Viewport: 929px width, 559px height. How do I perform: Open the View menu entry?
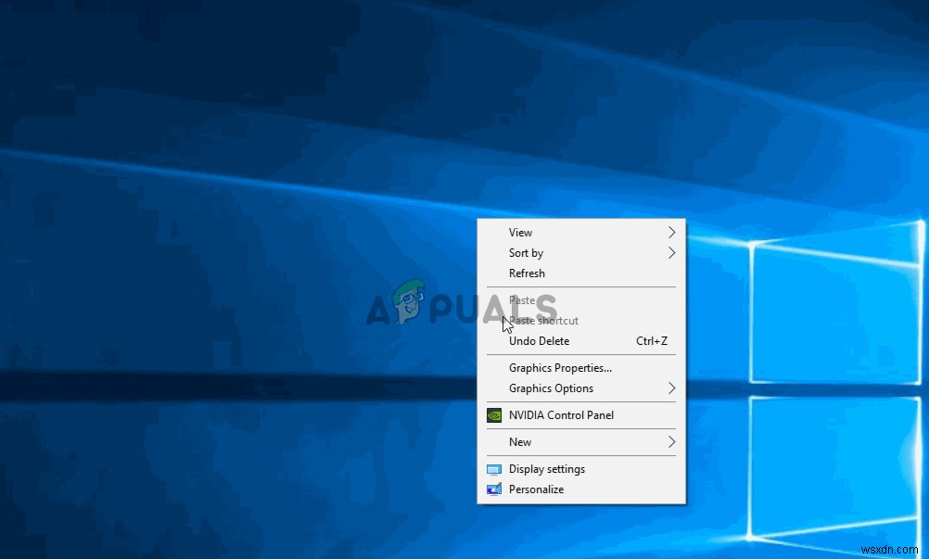520,232
